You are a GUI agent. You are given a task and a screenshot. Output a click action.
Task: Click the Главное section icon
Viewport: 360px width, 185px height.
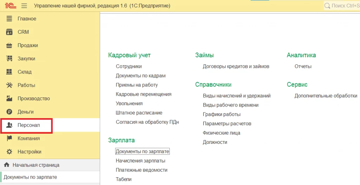tap(9, 19)
